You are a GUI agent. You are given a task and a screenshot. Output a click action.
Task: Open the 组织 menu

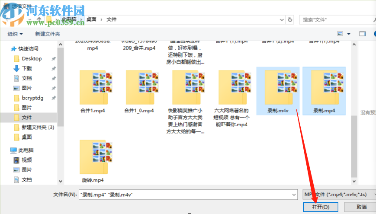tap(15, 34)
